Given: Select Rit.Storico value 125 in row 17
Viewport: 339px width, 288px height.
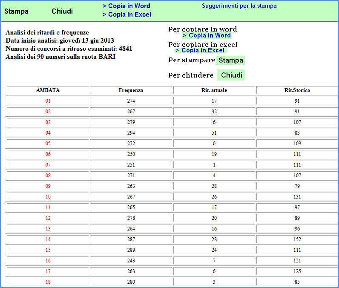Looking at the screenshot, I should (297, 271).
